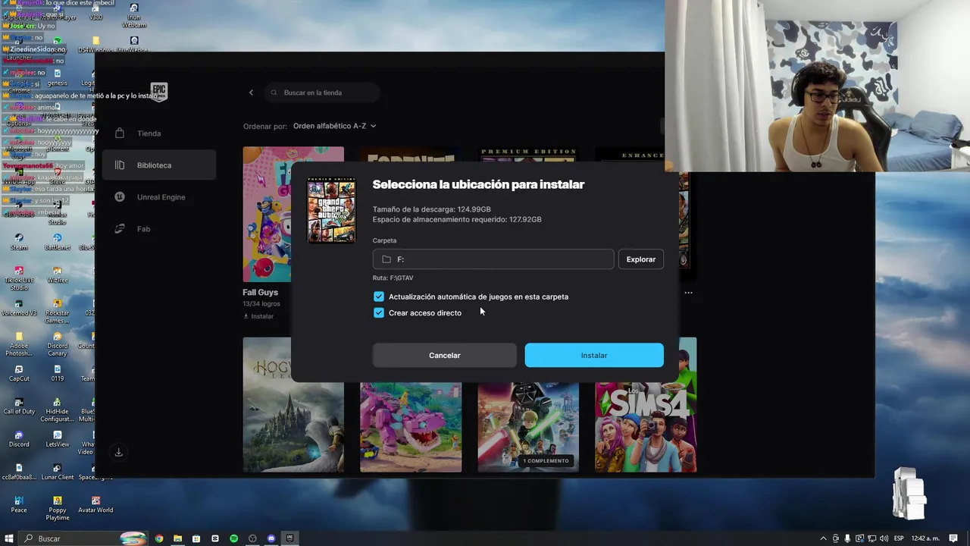Open Rockstar Games desktop shortcut
Viewport: 970px width, 546px height.
coord(57,310)
